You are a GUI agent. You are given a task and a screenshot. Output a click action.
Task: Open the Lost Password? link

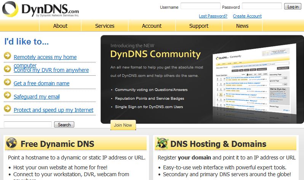[x=213, y=16]
